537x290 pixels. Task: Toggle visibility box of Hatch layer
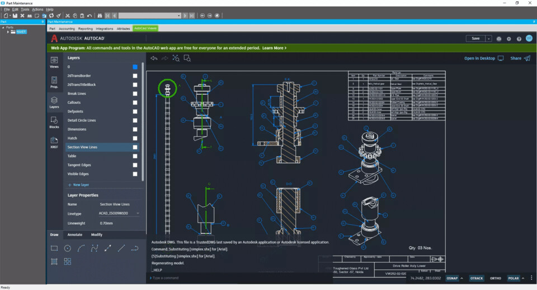135,138
